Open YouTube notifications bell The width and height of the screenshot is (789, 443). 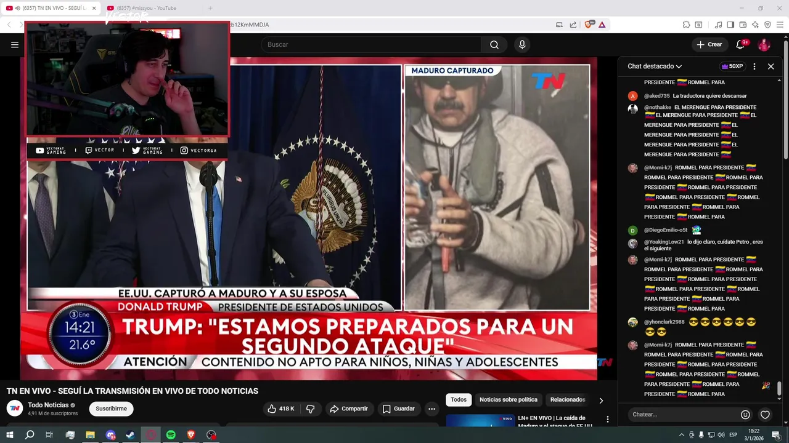coord(742,44)
